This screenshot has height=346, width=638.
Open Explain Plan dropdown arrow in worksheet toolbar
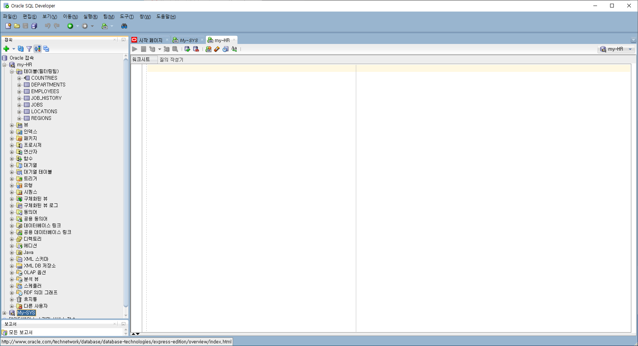click(160, 49)
